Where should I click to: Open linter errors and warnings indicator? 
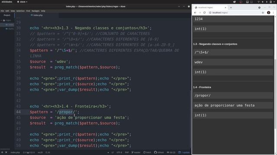pyautogui.click(x=29, y=152)
